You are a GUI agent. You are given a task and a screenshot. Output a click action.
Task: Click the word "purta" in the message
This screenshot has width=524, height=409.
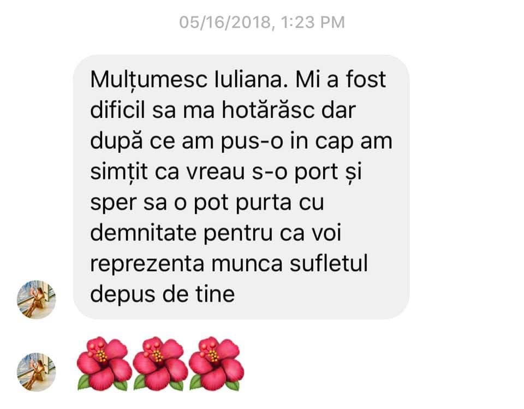tap(264, 203)
